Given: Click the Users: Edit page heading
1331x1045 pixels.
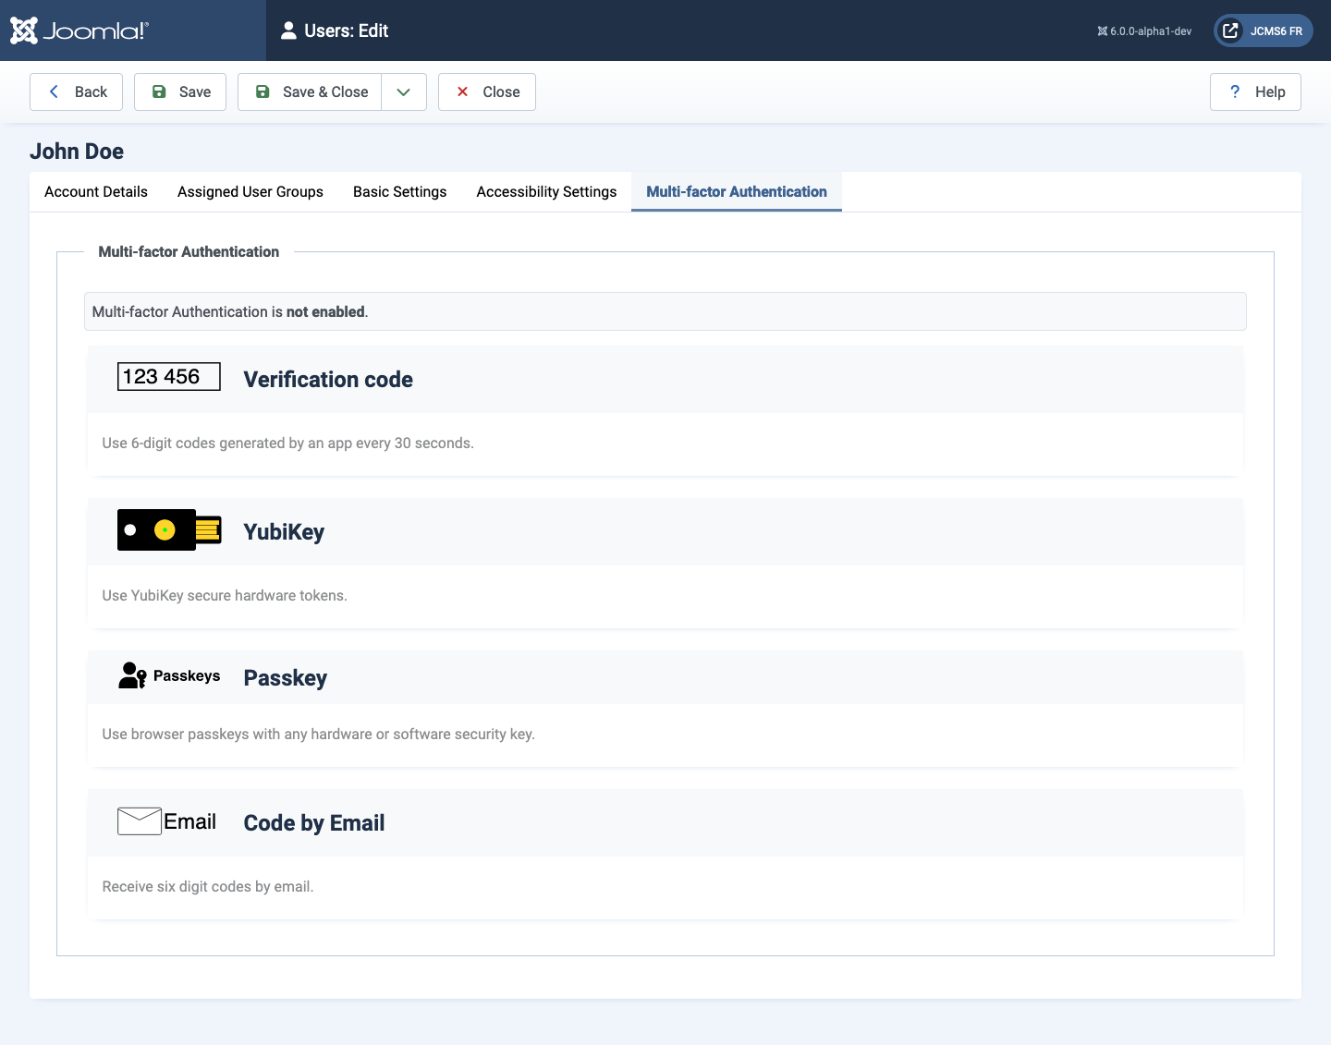Looking at the screenshot, I should coord(347,30).
